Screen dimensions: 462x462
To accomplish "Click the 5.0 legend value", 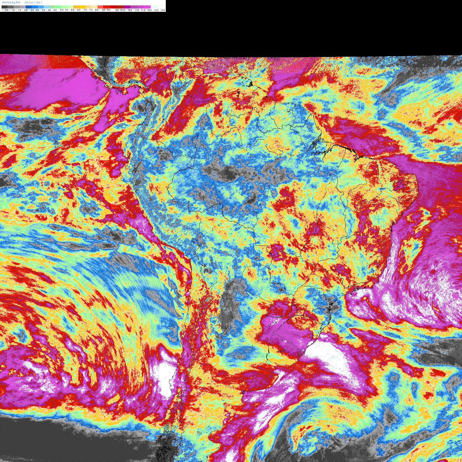I will [x=62, y=10].
